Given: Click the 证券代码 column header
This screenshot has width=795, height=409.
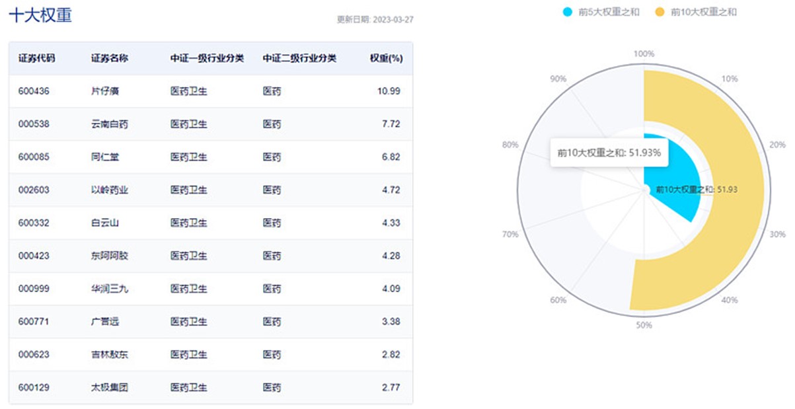Looking at the screenshot, I should pyautogui.click(x=36, y=58).
